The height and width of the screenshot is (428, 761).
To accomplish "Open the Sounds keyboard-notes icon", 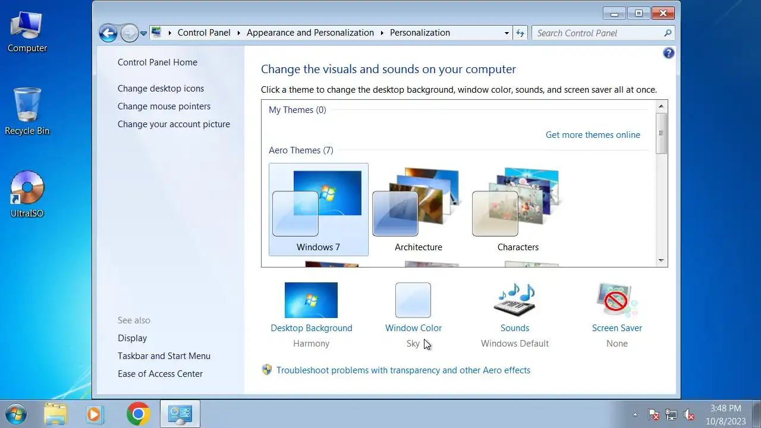I will pyautogui.click(x=515, y=300).
